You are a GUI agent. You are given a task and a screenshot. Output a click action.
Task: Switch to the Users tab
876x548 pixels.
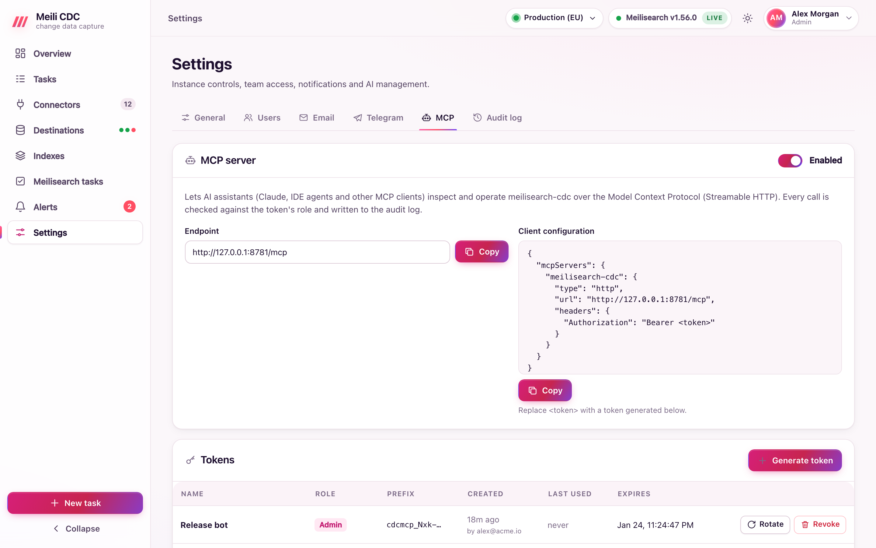[262, 118]
